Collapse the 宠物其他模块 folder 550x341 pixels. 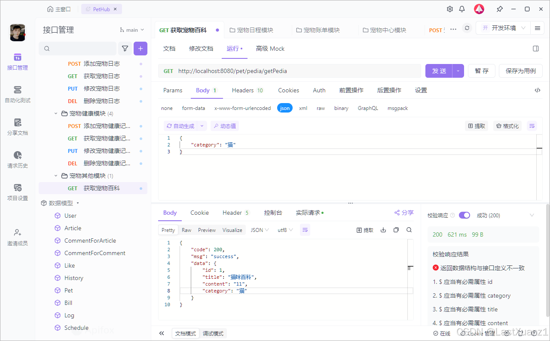coord(55,176)
